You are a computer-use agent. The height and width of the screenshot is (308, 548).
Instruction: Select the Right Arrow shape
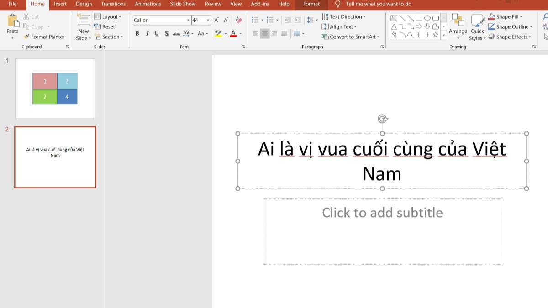click(419, 26)
